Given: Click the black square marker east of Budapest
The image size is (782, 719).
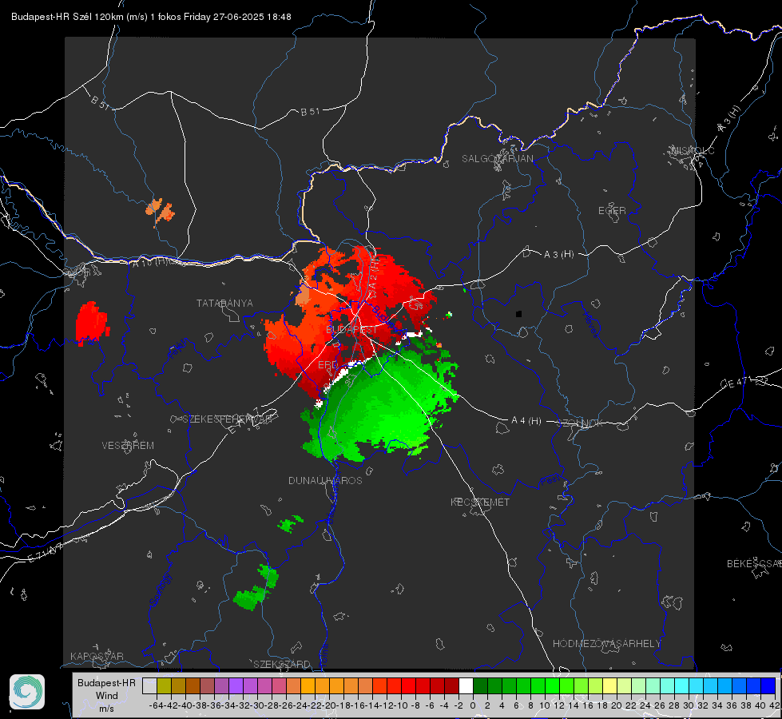Looking at the screenshot, I should (x=518, y=314).
